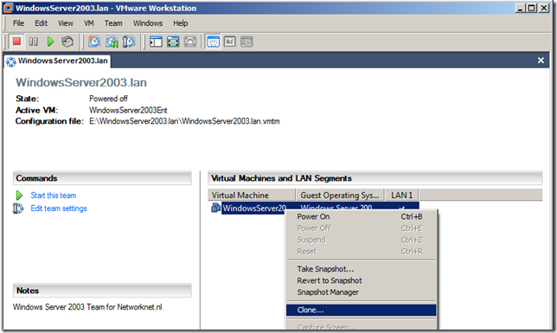Click the Edit team settings link
Screen dimensions: 557x333
[59, 208]
